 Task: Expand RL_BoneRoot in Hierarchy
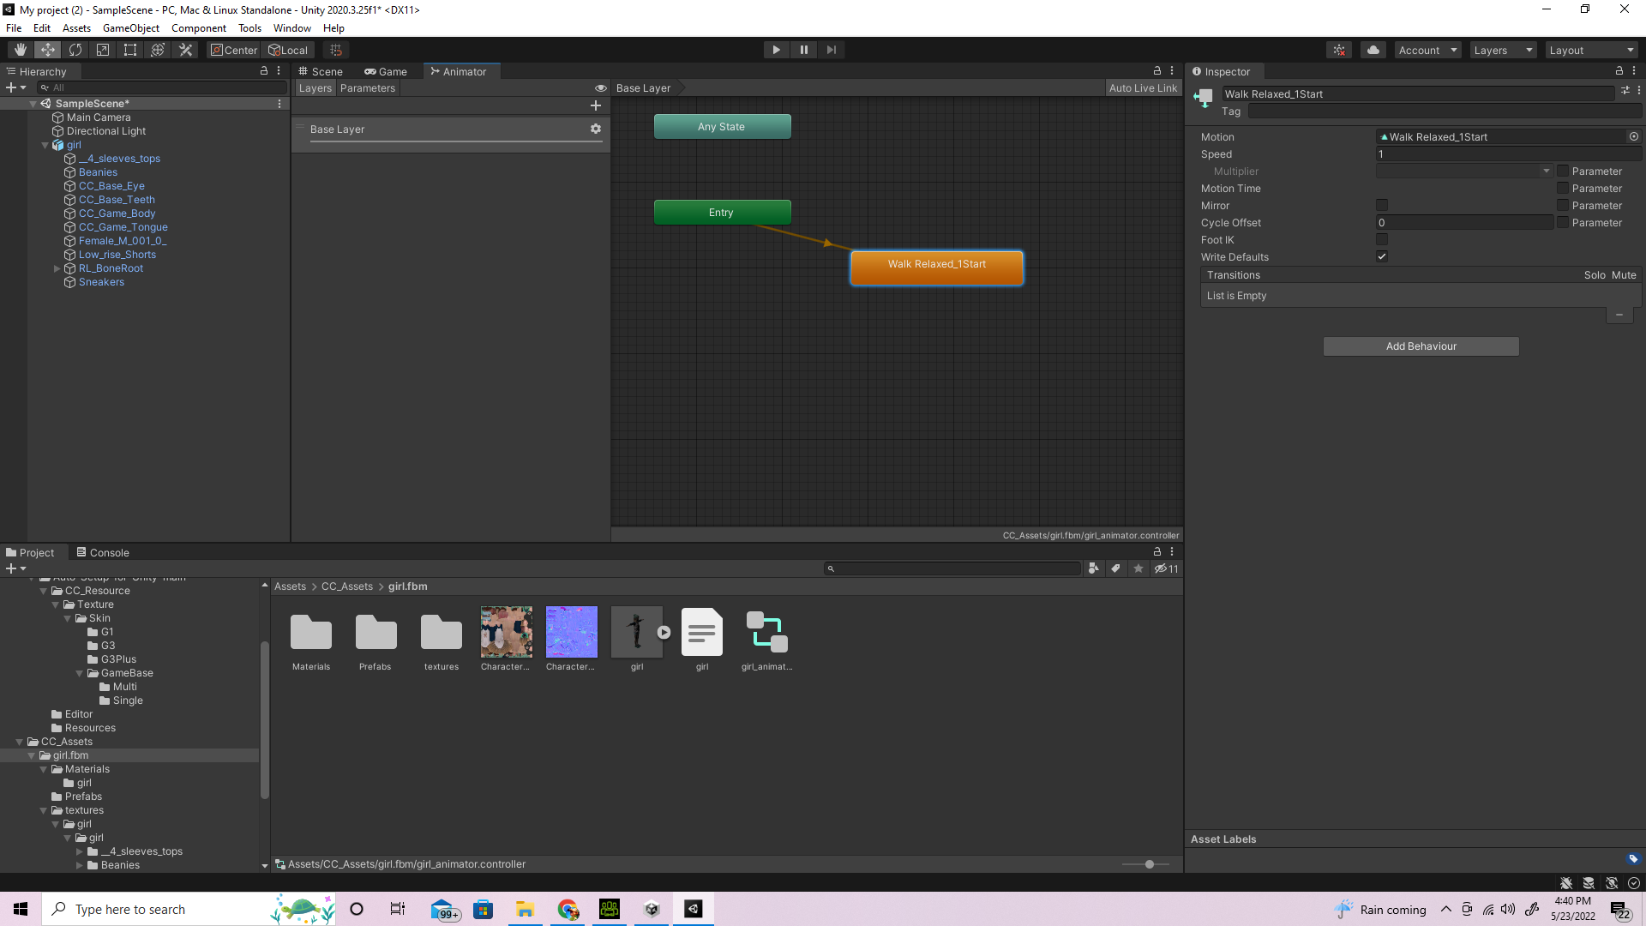click(x=57, y=268)
